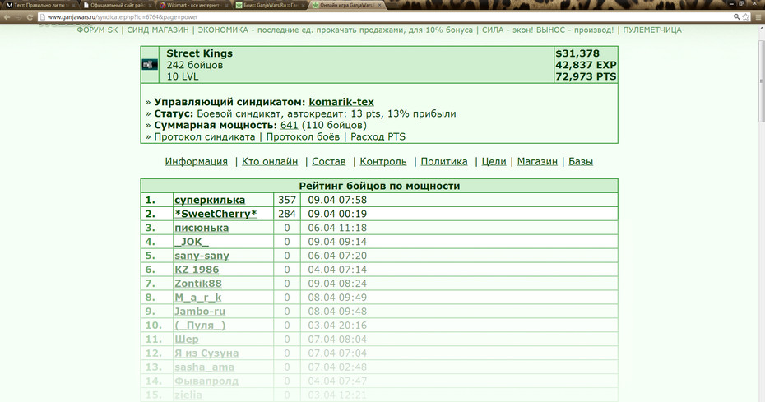Viewport: 765px width, 402px height.
Task: Open player Фывапролд profile
Action: pyautogui.click(x=206, y=381)
